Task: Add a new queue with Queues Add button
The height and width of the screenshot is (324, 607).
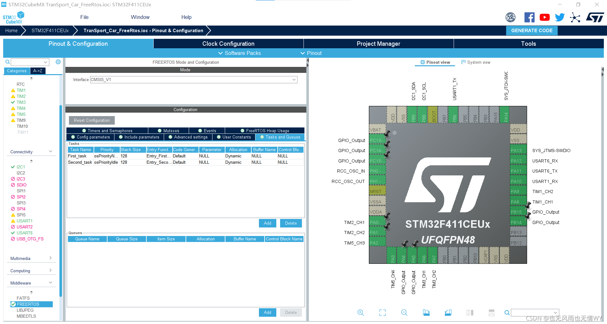Action: click(267, 312)
